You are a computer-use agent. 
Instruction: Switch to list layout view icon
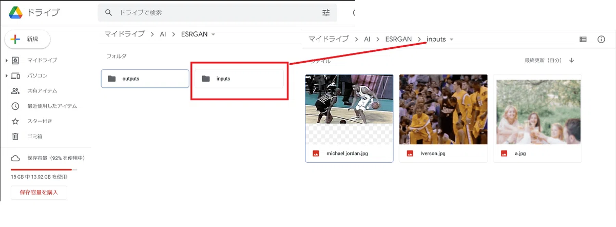[583, 39]
